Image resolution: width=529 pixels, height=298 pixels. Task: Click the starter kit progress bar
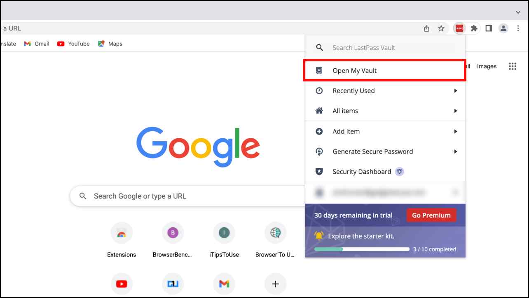coord(362,249)
